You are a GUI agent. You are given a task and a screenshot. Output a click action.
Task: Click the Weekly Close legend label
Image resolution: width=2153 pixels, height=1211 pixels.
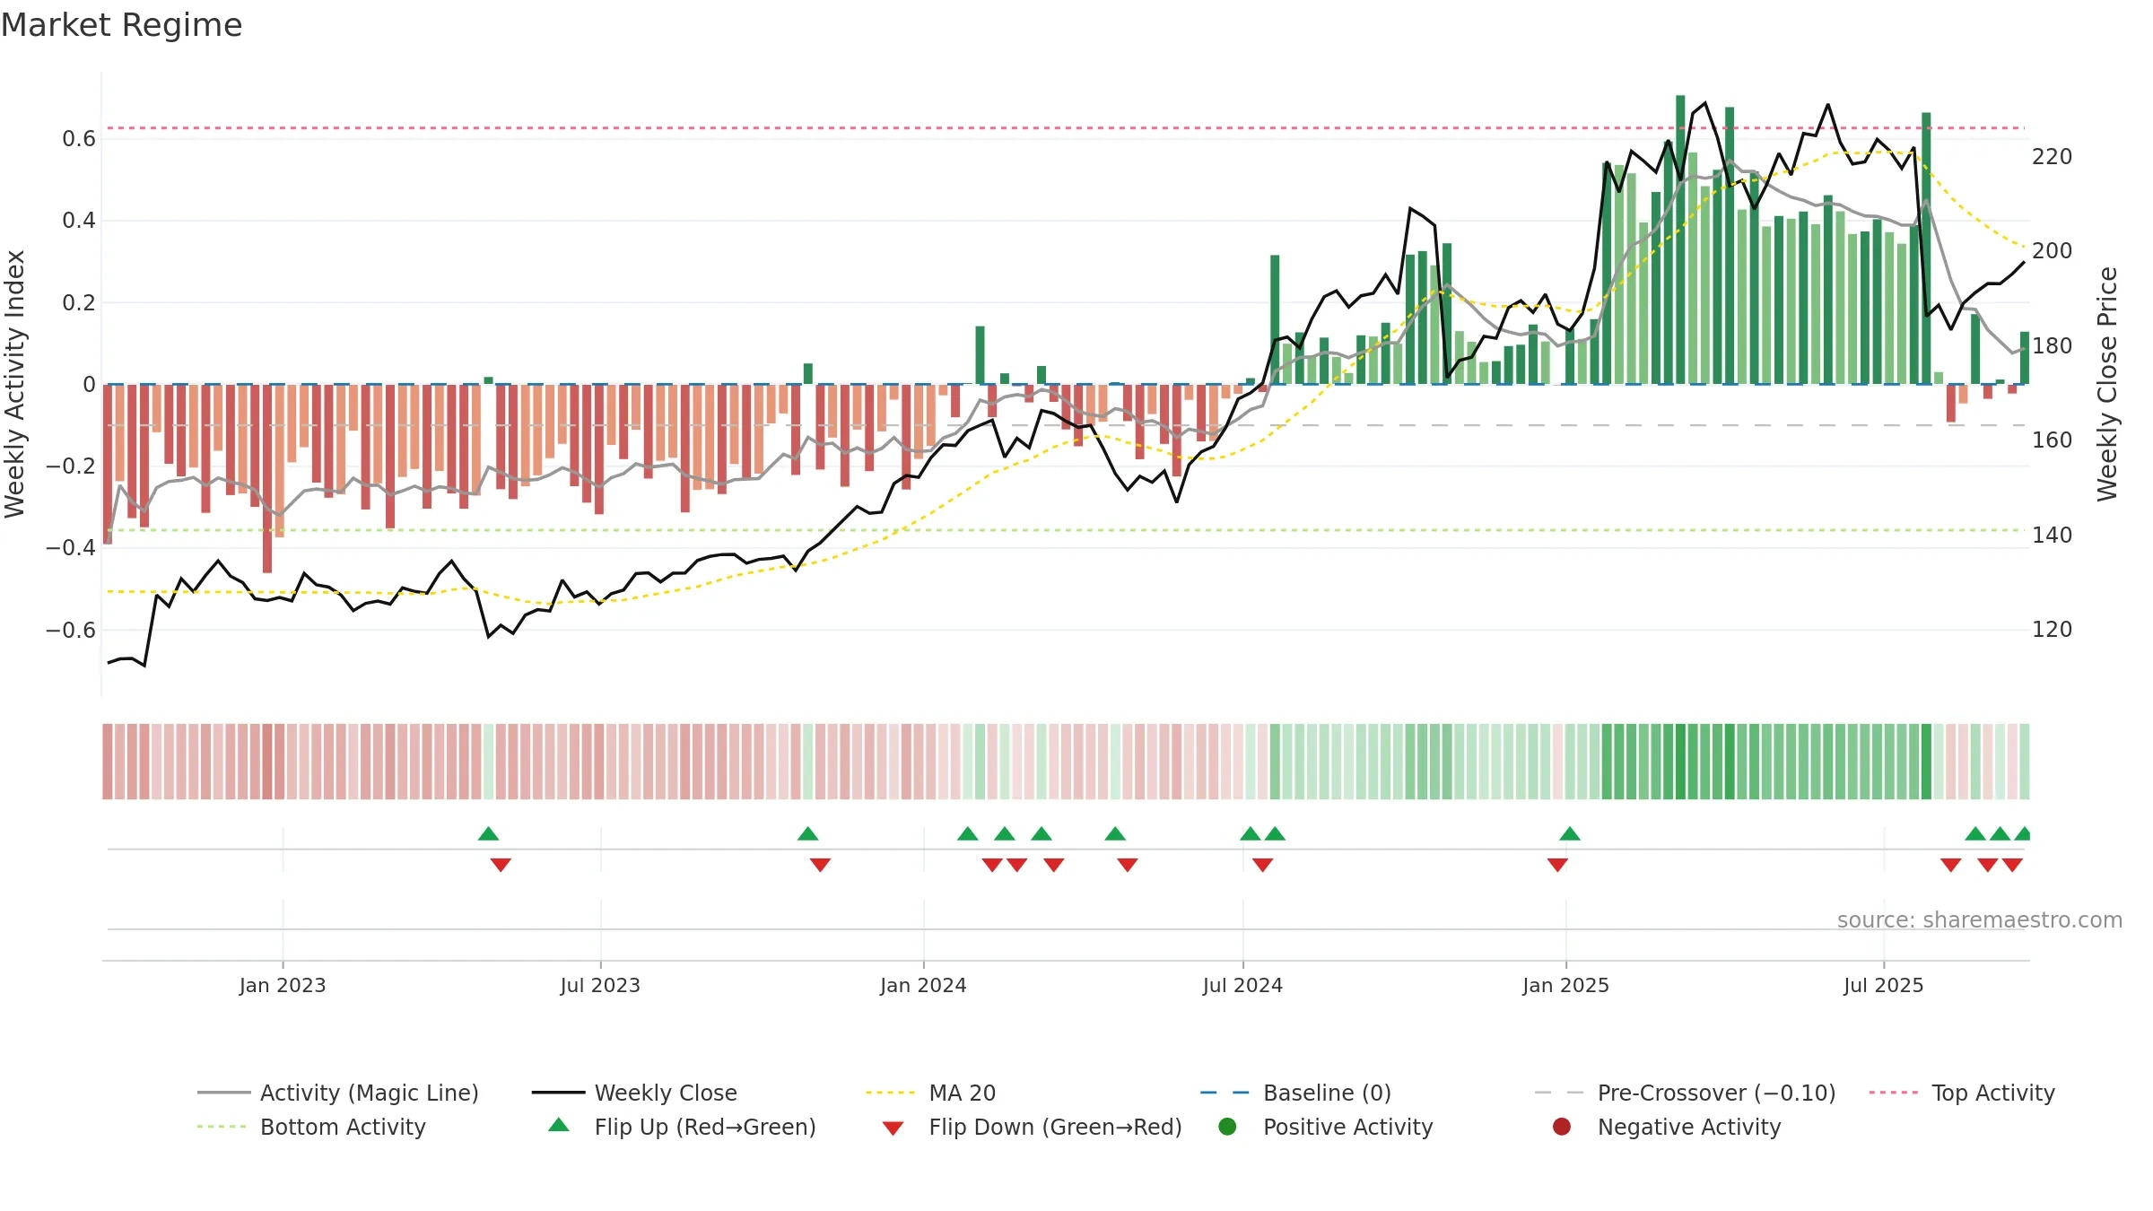666,1093
